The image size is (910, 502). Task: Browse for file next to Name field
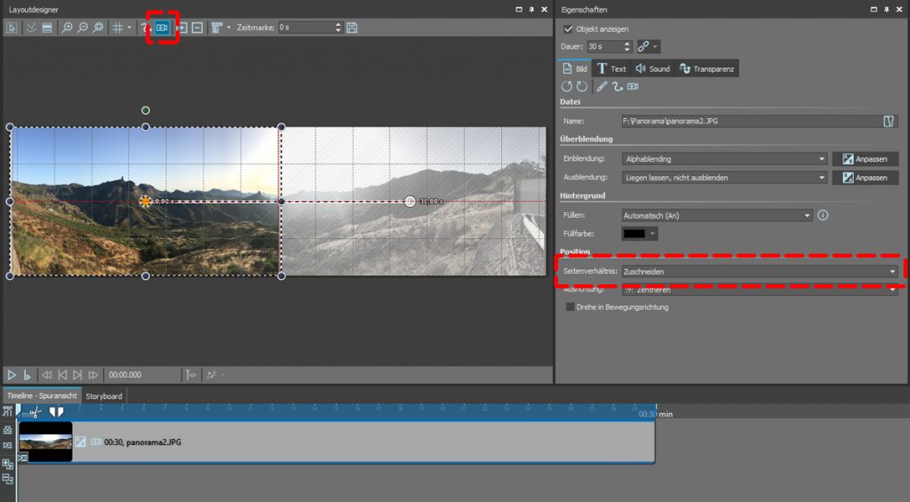888,121
